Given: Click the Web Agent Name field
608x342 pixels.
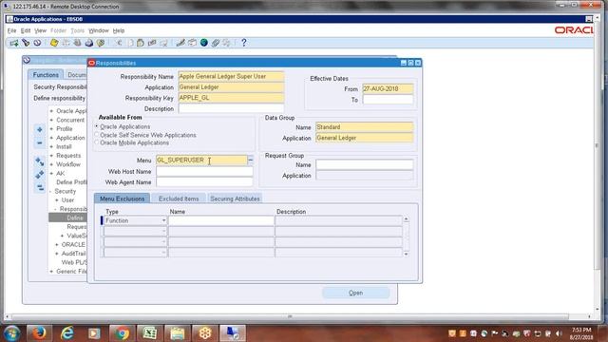Looking at the screenshot, I should [204, 181].
